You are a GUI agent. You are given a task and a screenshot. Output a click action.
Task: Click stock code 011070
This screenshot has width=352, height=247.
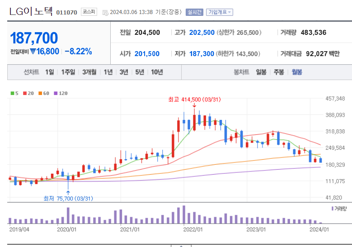point(66,12)
